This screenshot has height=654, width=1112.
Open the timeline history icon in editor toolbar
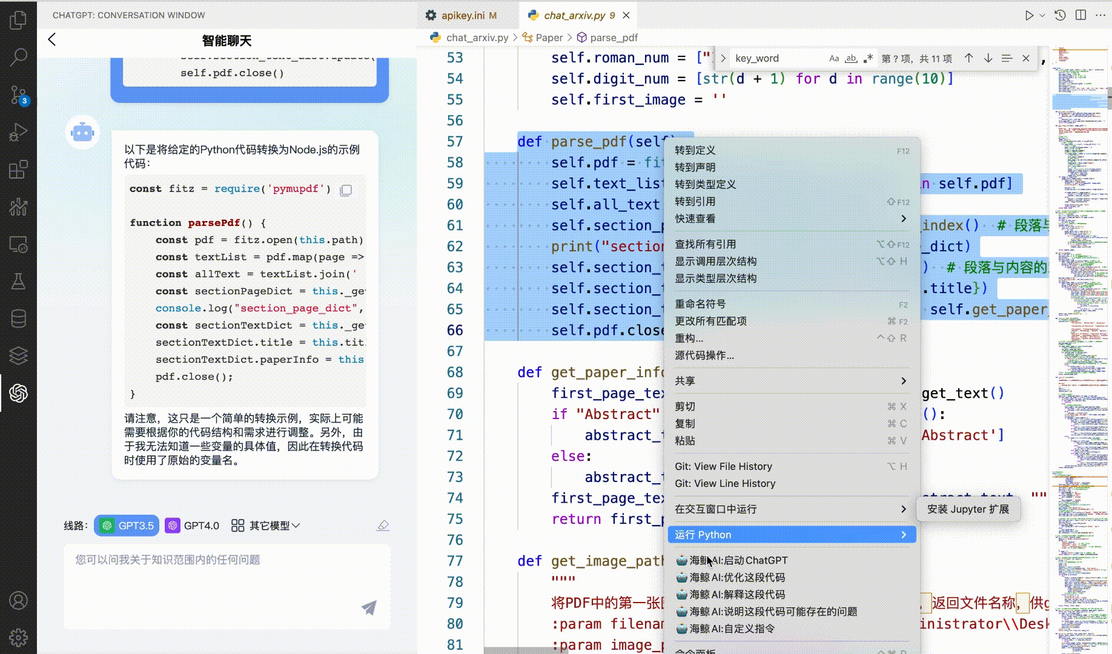point(1060,15)
